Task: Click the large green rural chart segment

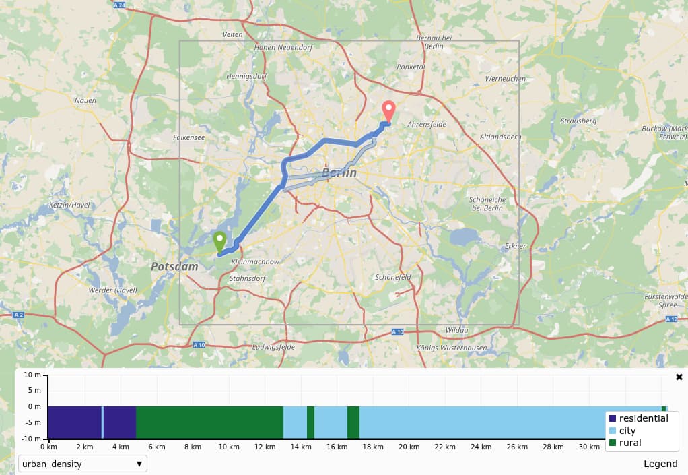Action: pos(209,422)
